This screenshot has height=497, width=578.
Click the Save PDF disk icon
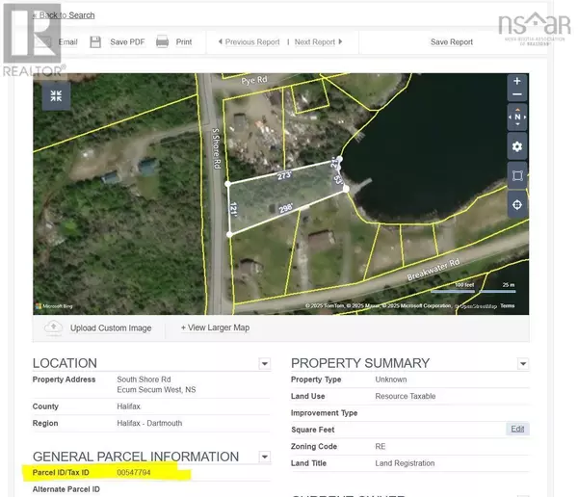coord(95,42)
